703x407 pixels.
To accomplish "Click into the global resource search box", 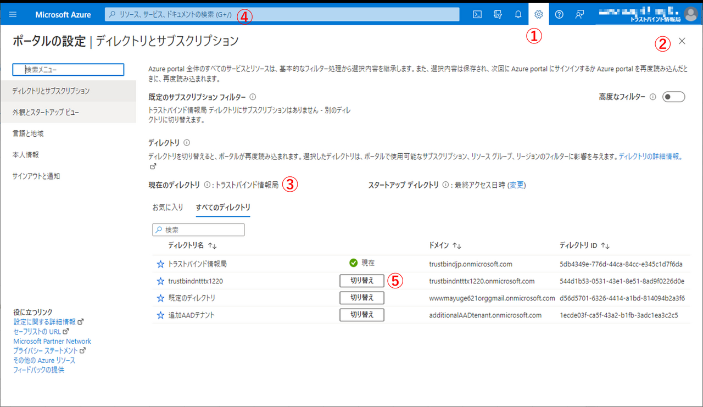I will coord(282,14).
